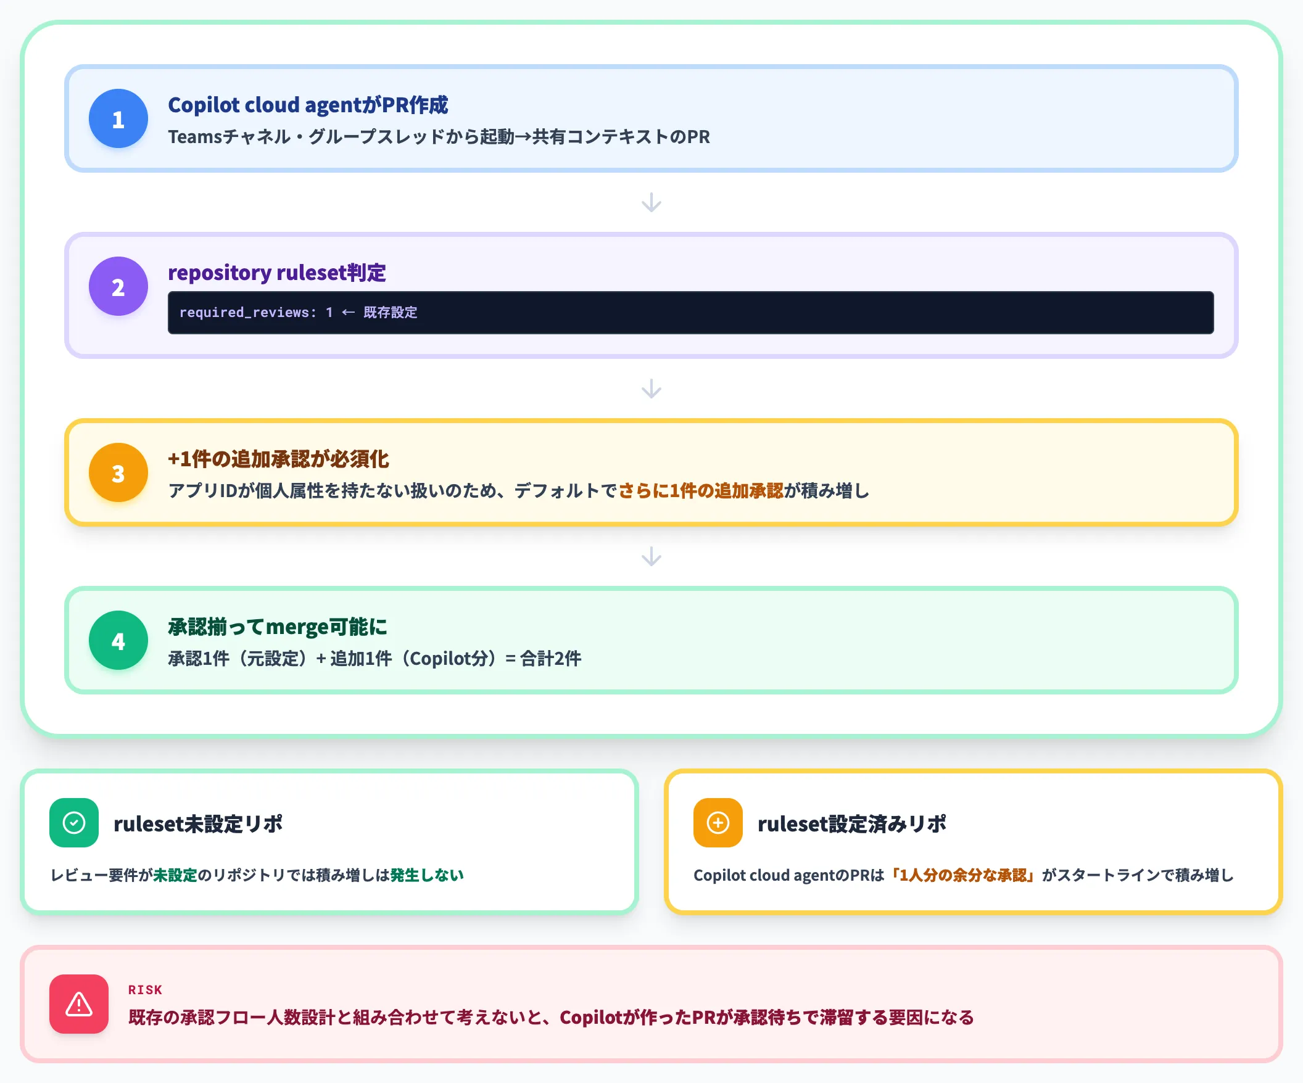The height and width of the screenshot is (1083, 1303).
Task: Click the red warning triangle icon
Action: click(79, 1003)
